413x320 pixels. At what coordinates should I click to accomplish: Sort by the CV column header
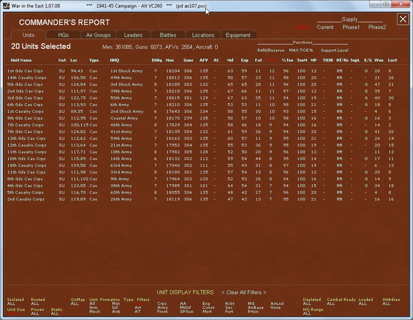[x=272, y=60]
